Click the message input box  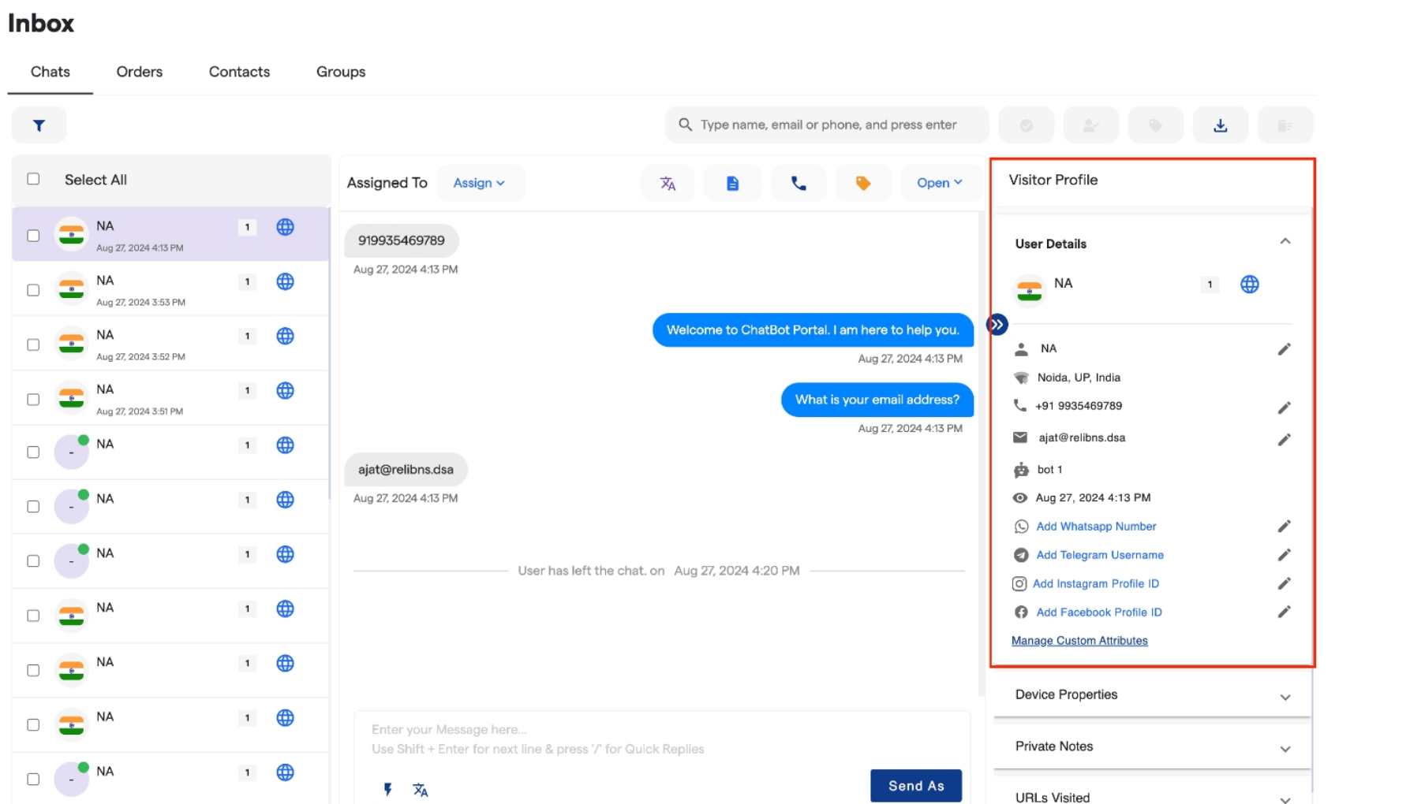click(661, 739)
